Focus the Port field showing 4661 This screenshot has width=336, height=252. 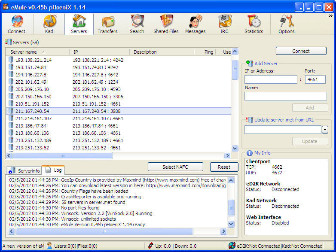pyautogui.click(x=315, y=79)
